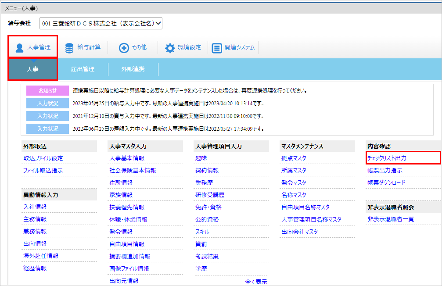Click 帳票ダウンロード link

(386, 182)
